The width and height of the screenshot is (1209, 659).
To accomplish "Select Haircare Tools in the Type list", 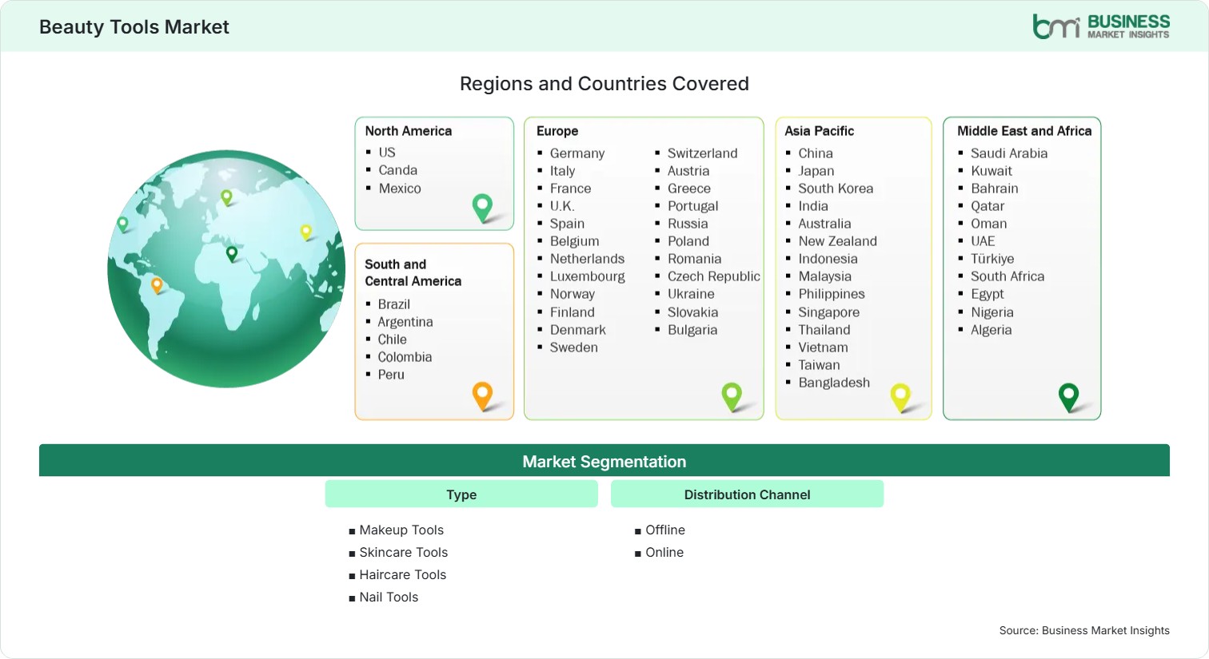I will [x=403, y=574].
